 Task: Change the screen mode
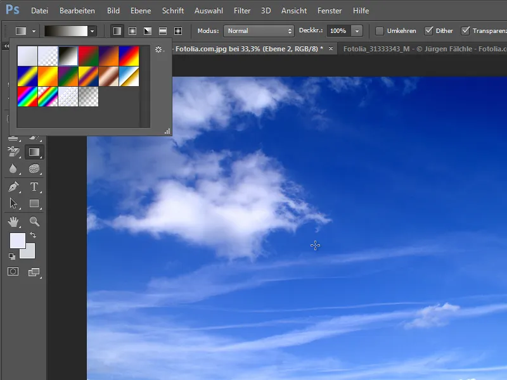[34, 272]
